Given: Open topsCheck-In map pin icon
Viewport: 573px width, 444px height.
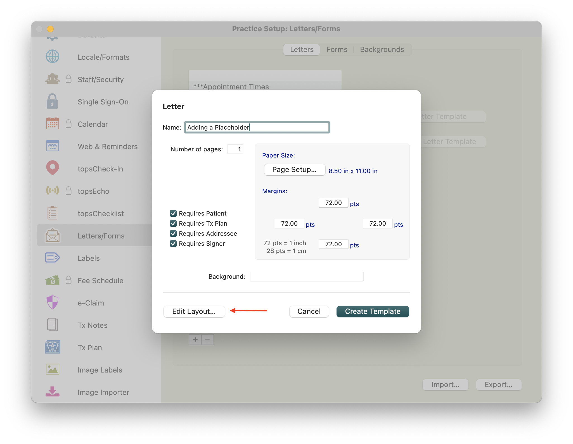Looking at the screenshot, I should (52, 168).
